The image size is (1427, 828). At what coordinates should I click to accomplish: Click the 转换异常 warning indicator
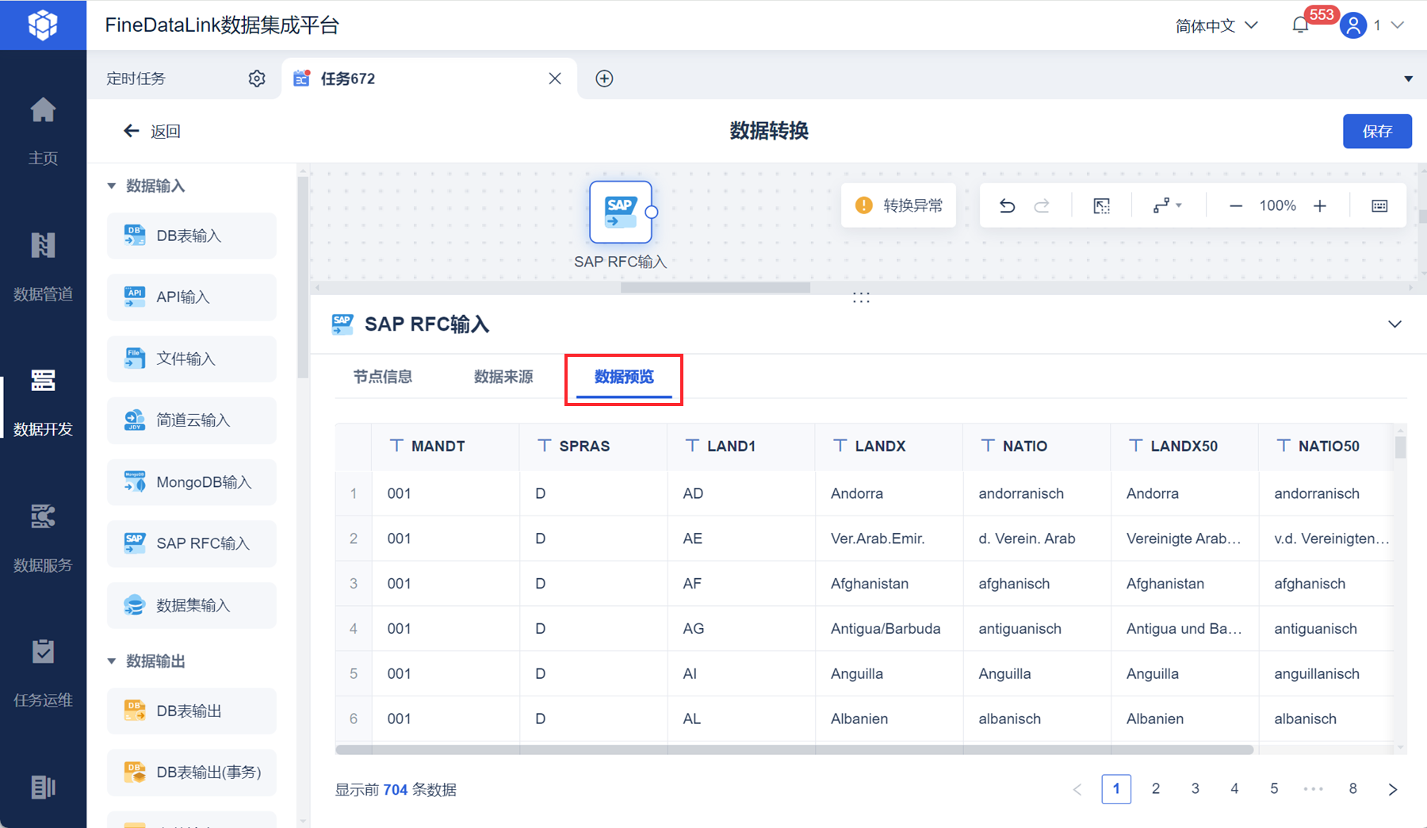click(899, 206)
